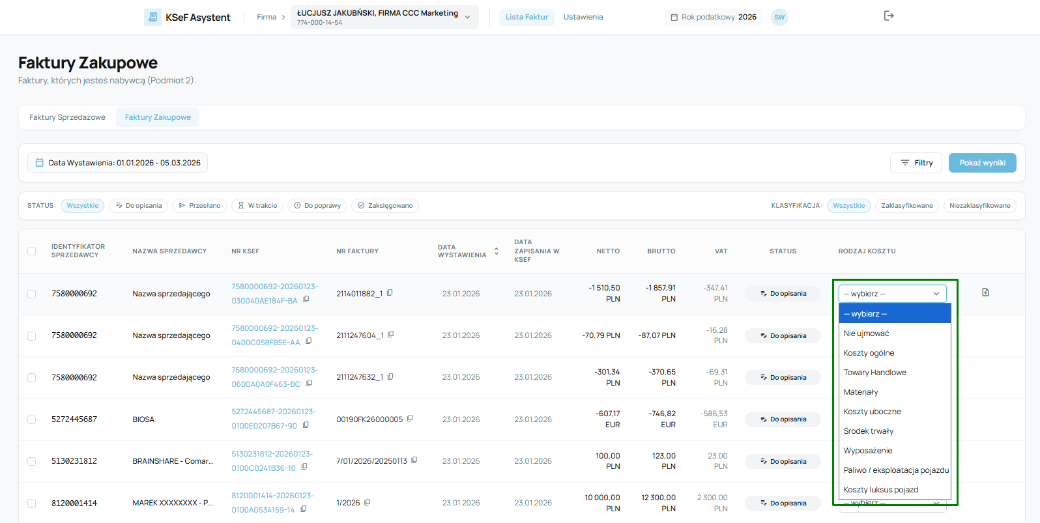Copy invoice number 1/2026

click(x=368, y=502)
